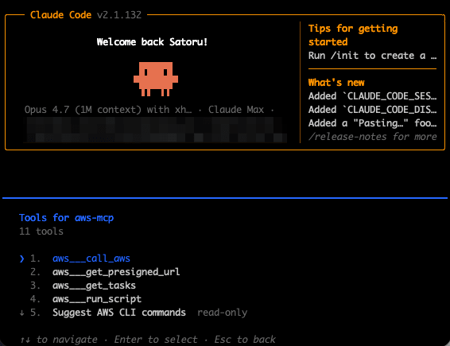Click the Opus 4.7 (1M context) model text

(108, 110)
